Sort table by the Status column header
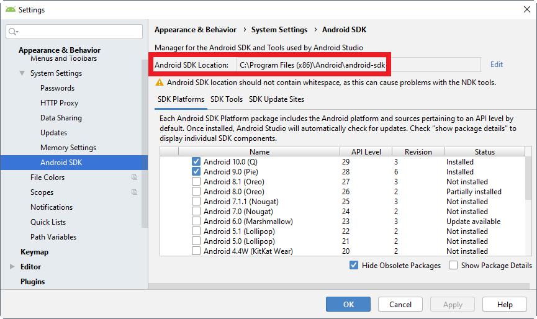The height and width of the screenshot is (319, 537). click(x=484, y=151)
